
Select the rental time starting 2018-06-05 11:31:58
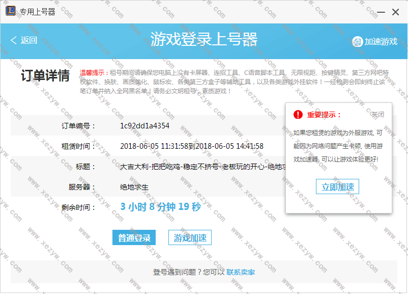[191, 146]
